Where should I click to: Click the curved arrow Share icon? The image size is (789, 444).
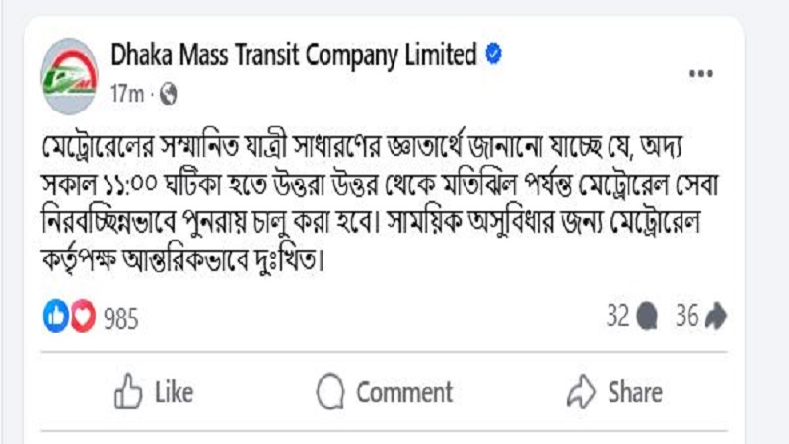pyautogui.click(x=582, y=392)
